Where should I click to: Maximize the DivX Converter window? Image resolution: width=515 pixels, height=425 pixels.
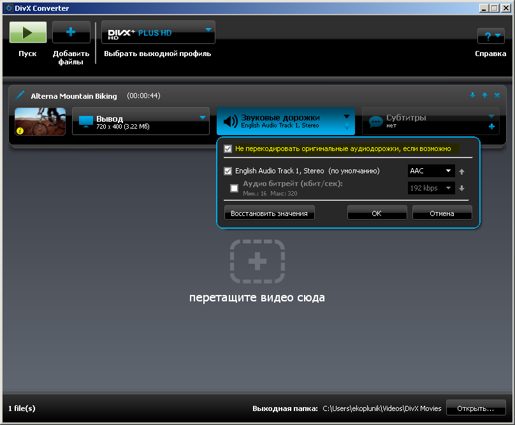click(495, 8)
